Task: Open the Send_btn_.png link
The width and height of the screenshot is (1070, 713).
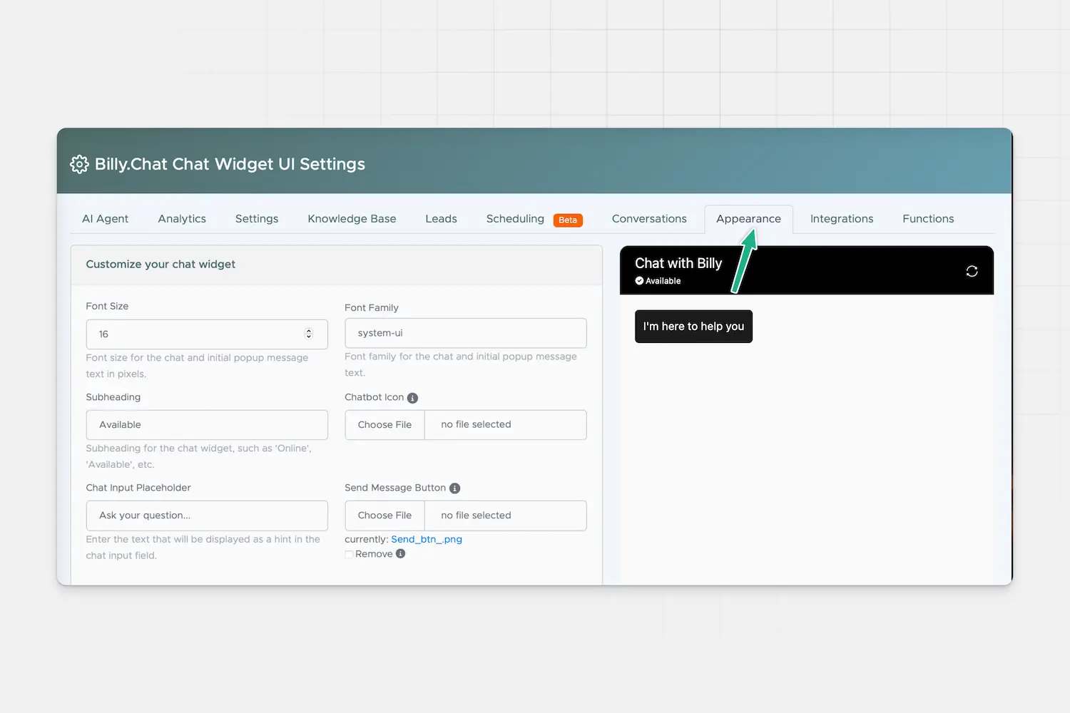Action: tap(427, 540)
